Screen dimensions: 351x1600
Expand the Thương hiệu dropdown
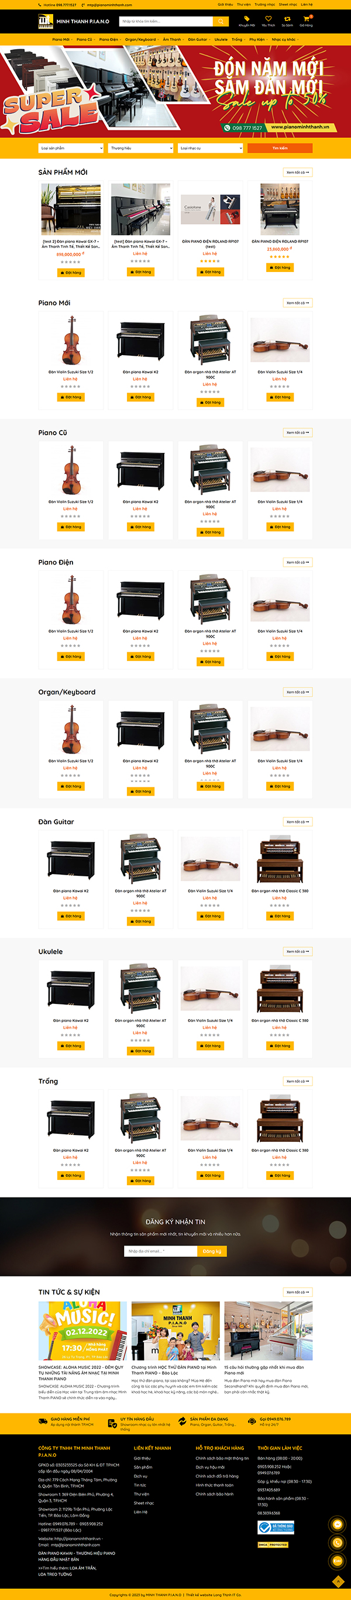140,148
